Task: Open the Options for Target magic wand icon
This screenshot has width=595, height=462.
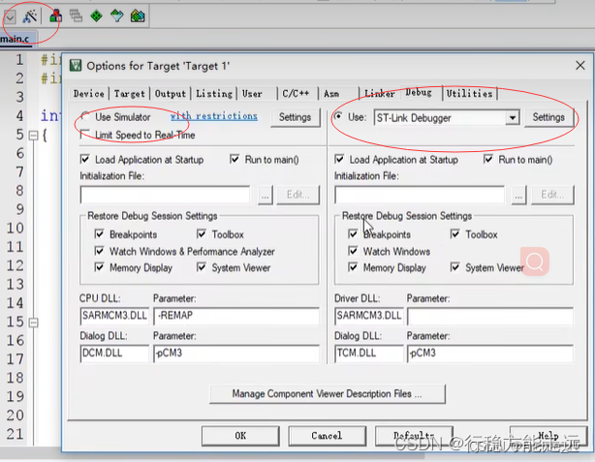Action: (x=30, y=16)
